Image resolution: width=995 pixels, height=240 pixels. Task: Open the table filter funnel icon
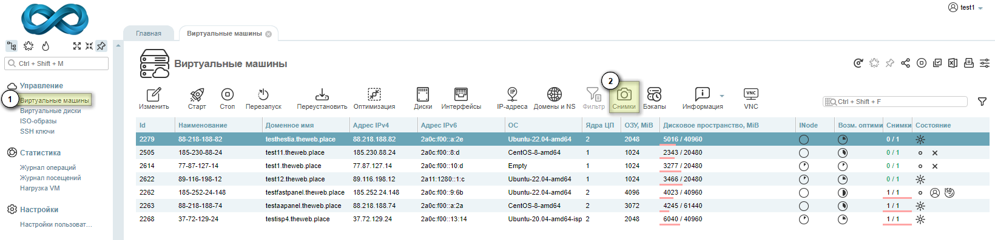pos(982,102)
